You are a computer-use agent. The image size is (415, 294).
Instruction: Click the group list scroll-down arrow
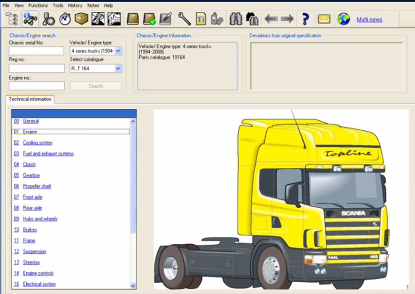[133, 285]
